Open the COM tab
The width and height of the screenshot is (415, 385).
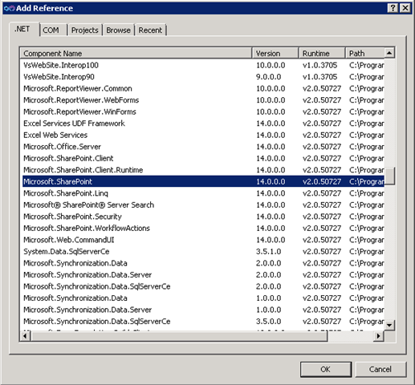[54, 30]
